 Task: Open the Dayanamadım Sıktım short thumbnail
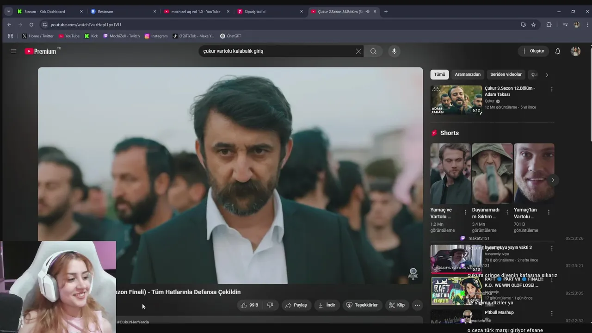pyautogui.click(x=492, y=173)
